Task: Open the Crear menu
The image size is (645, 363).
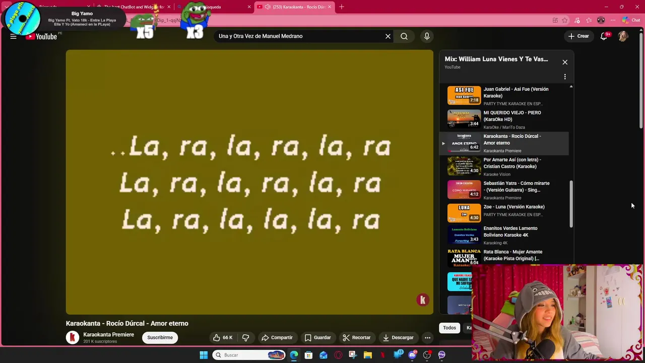Action: tap(578, 36)
